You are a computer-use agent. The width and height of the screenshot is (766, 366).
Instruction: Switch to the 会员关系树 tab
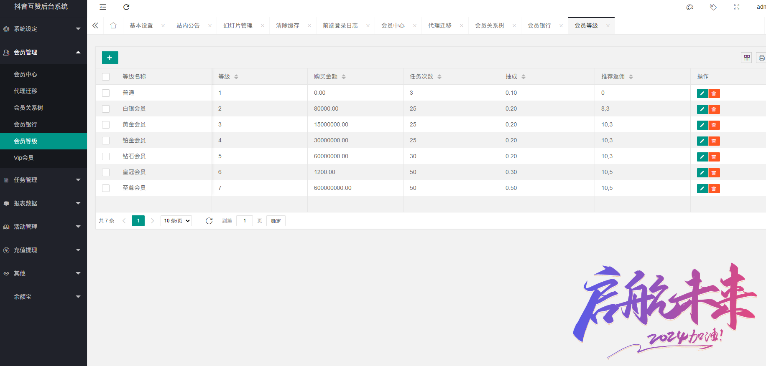[x=490, y=25]
